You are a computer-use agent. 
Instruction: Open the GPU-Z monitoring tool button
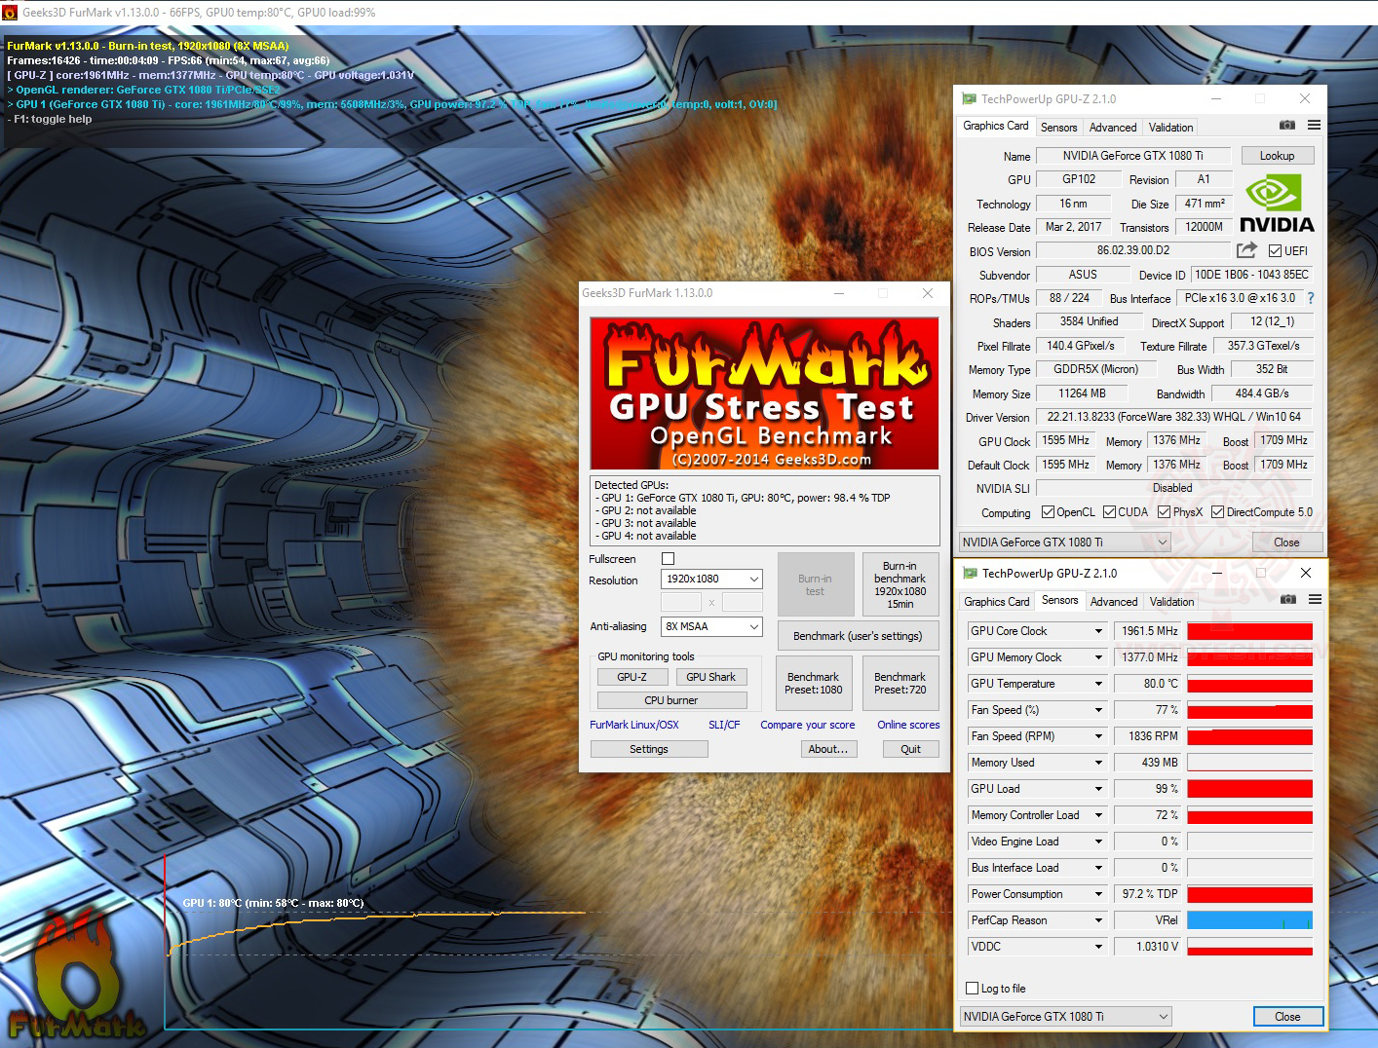[x=632, y=677]
